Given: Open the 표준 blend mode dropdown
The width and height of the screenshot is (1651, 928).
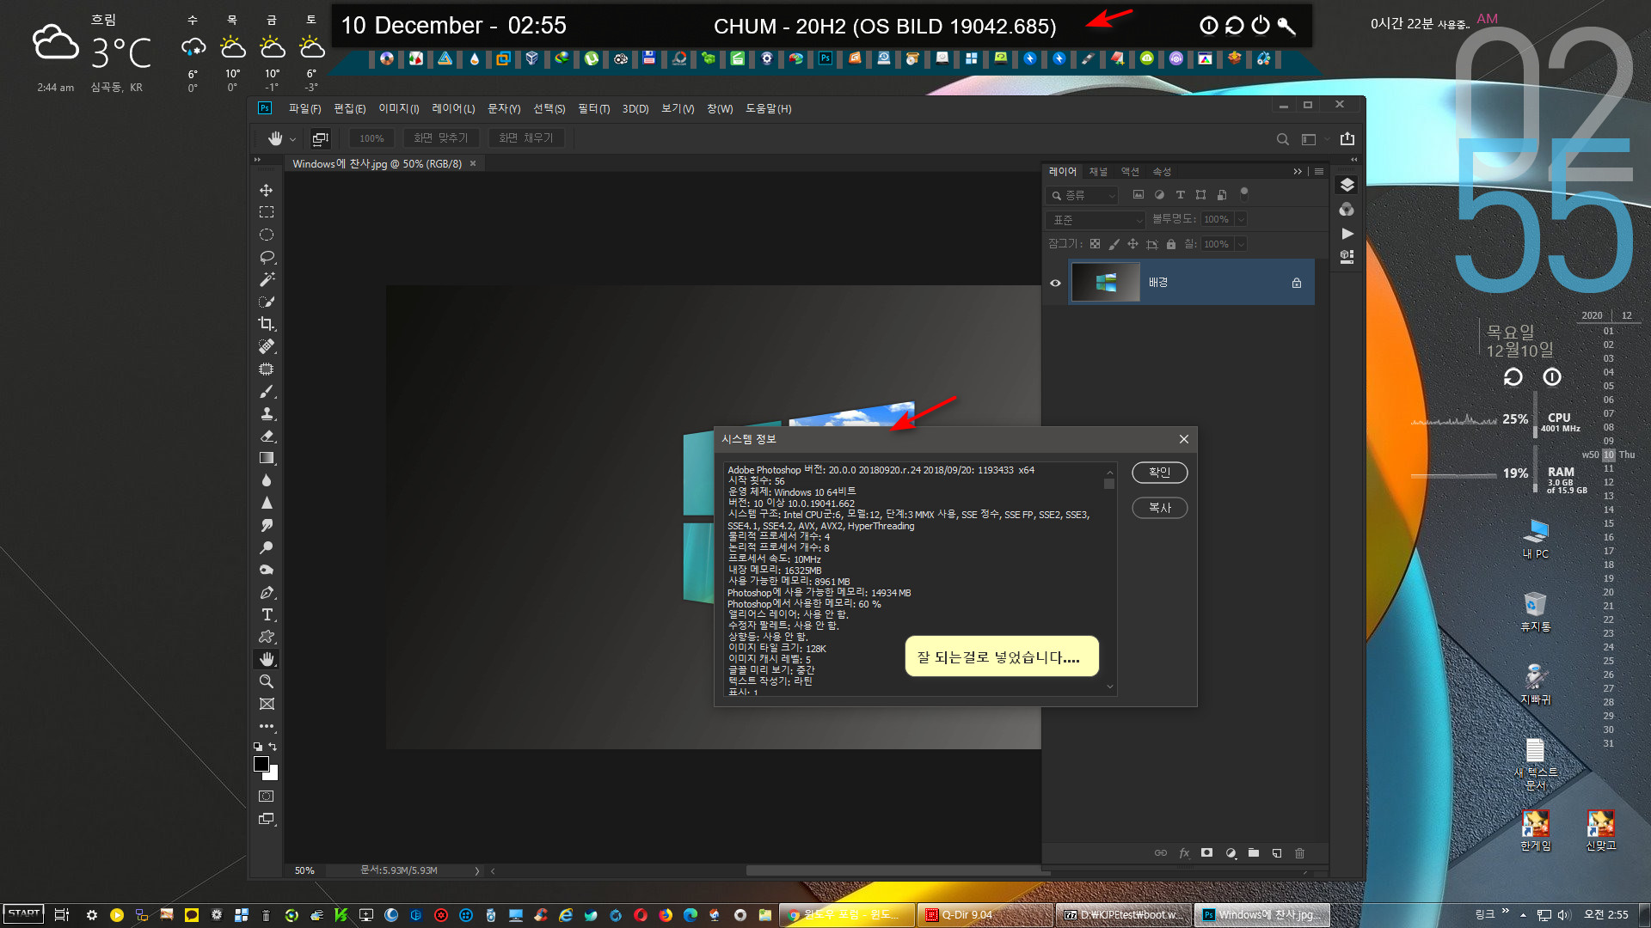Looking at the screenshot, I should point(1096,220).
